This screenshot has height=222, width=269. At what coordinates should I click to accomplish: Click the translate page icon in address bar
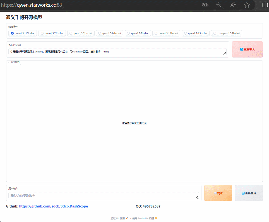click(x=205, y=5)
